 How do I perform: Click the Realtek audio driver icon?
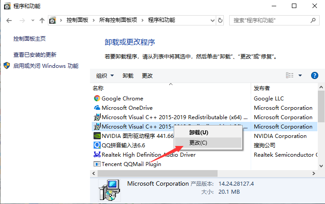97,155
